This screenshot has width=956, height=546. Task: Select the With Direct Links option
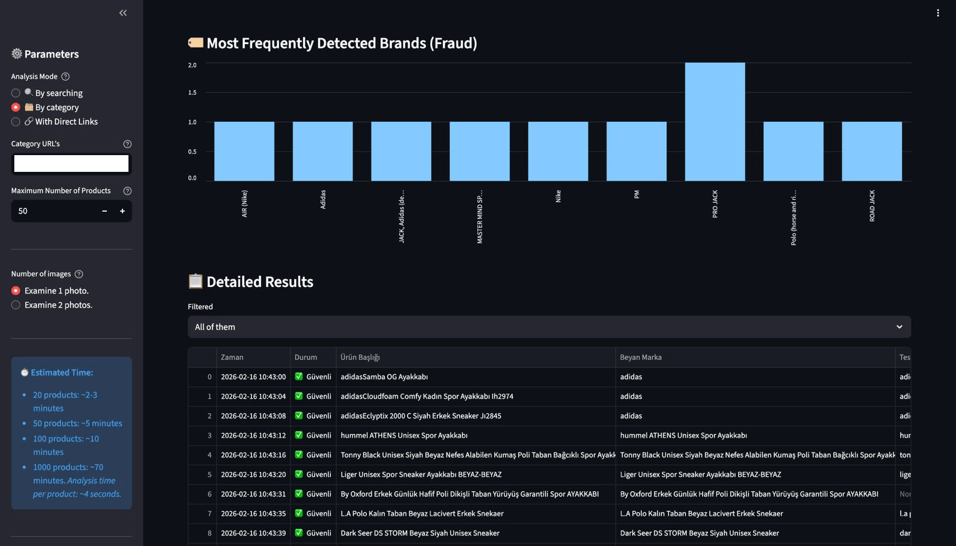pyautogui.click(x=16, y=122)
